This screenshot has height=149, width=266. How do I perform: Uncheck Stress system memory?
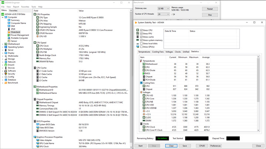(141, 40)
